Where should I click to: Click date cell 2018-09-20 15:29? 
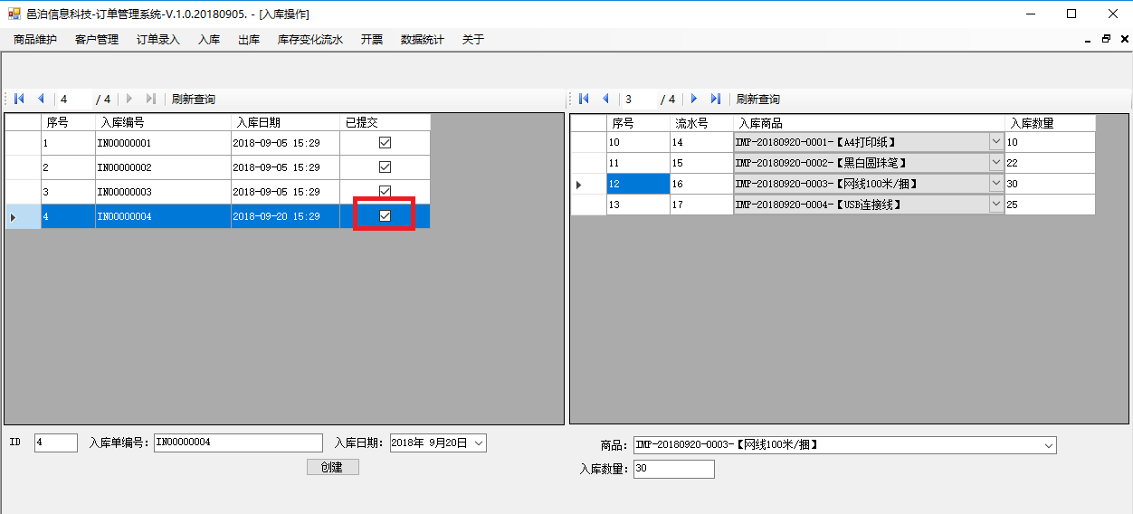pyautogui.click(x=285, y=216)
